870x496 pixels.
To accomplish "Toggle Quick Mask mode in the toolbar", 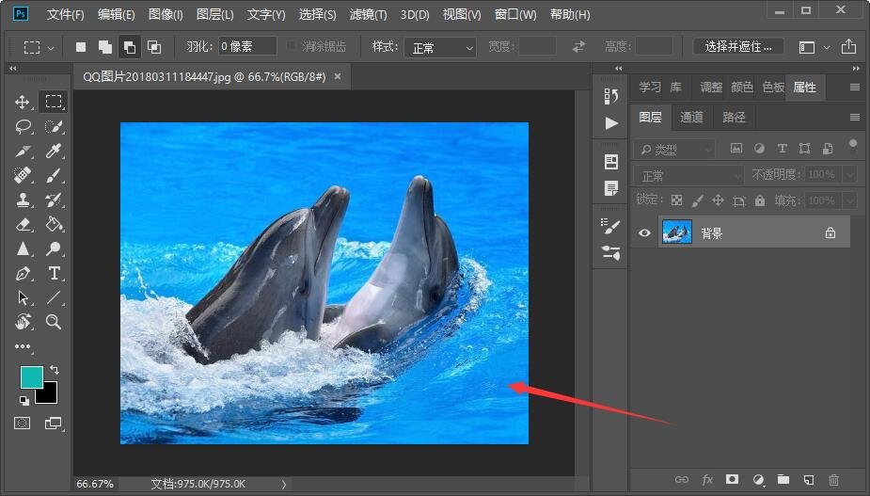I will (23, 424).
